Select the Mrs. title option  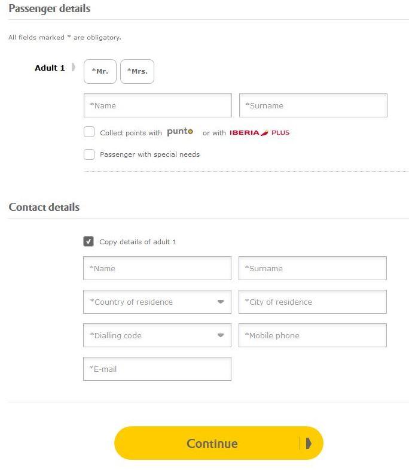point(137,71)
